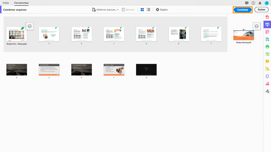The height and width of the screenshot is (152, 271).
Task: Select the Bodea Survey.pdf thumbnail
Action: (x=244, y=34)
